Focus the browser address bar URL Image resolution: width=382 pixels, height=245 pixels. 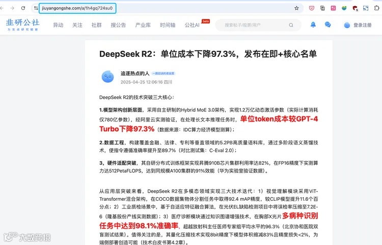coord(77,8)
